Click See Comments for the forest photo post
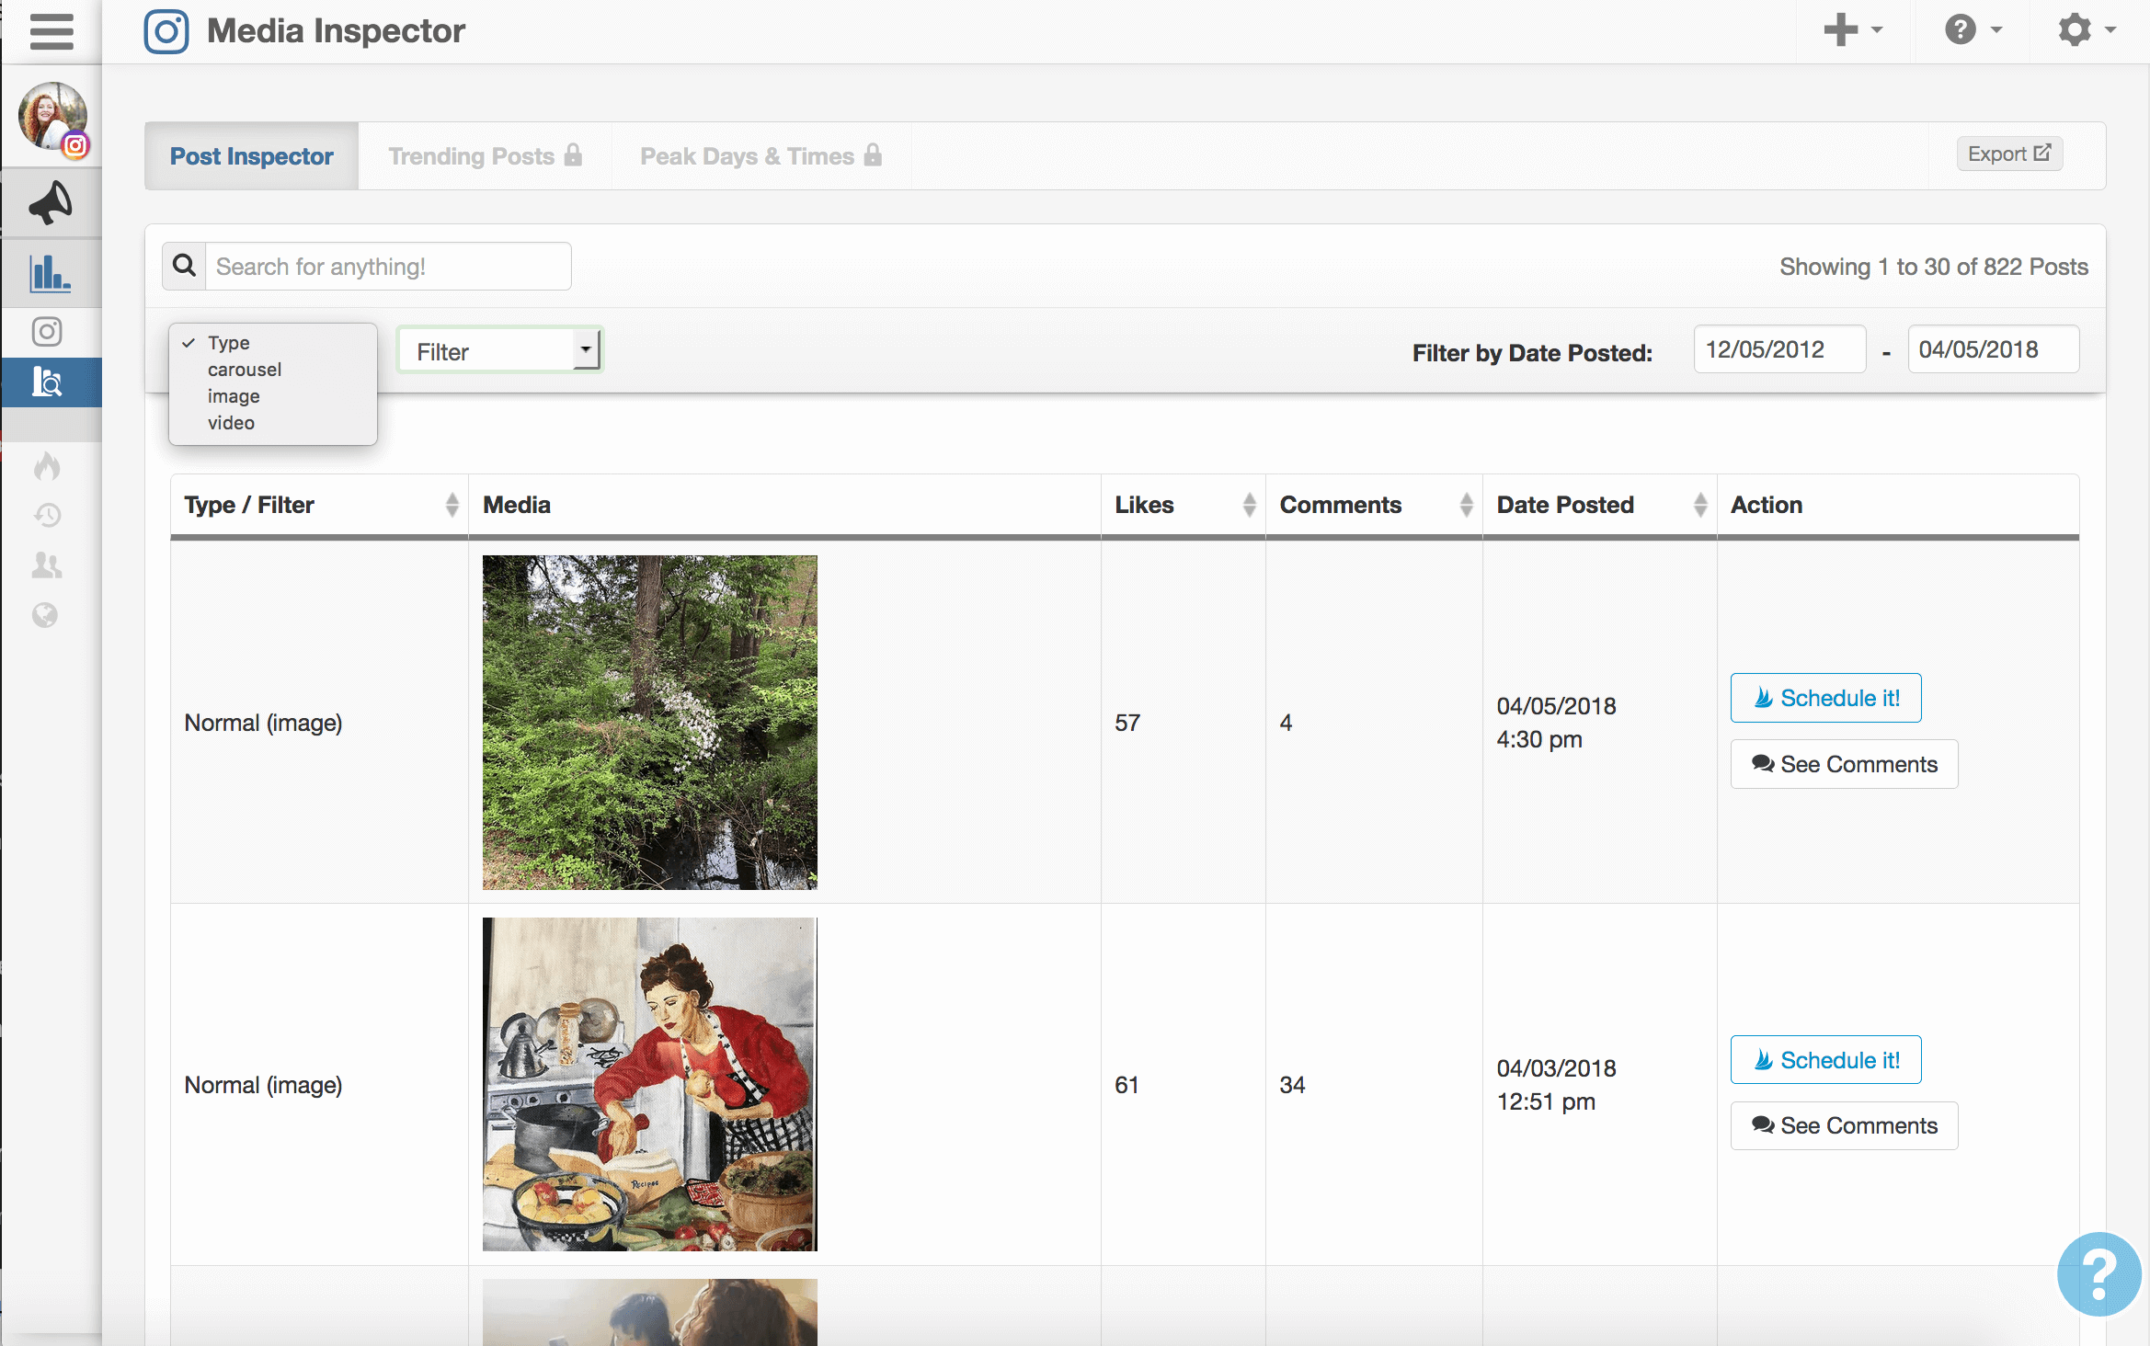The width and height of the screenshot is (2150, 1346). coord(1844,764)
